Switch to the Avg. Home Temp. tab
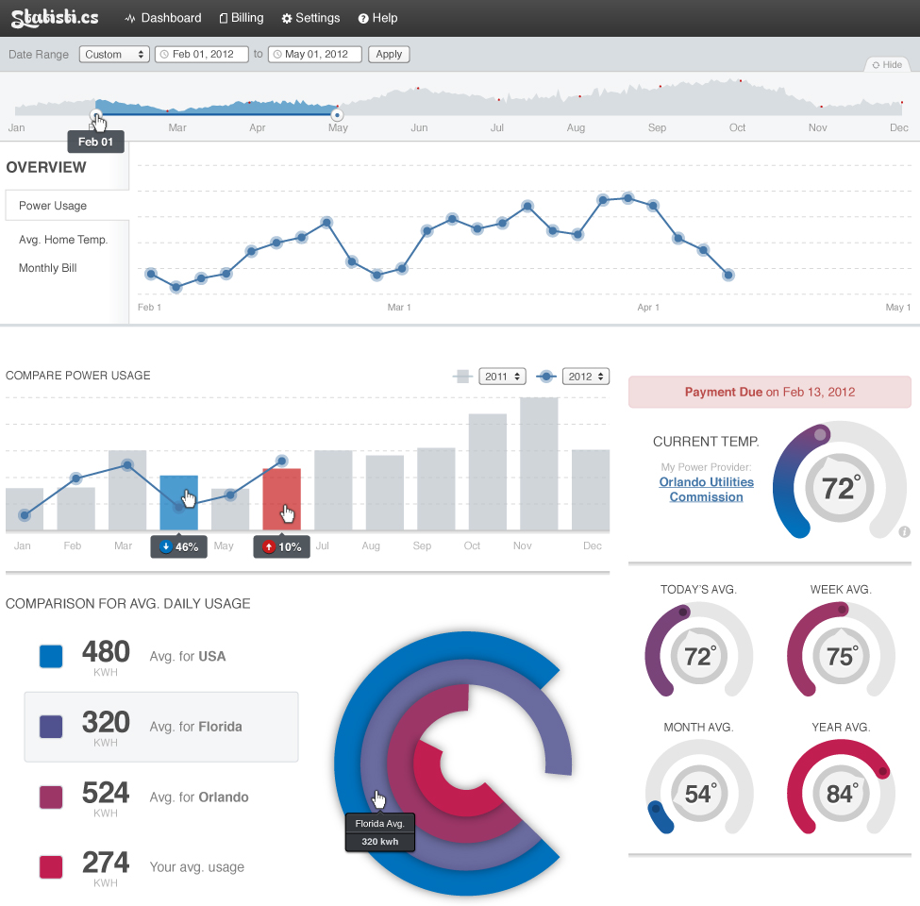The height and width of the screenshot is (906, 920). (63, 240)
